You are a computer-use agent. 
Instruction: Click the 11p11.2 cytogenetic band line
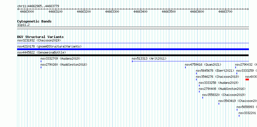coord(133,28)
